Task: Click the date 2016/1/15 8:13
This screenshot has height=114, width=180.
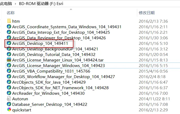Action: (x=153, y=60)
